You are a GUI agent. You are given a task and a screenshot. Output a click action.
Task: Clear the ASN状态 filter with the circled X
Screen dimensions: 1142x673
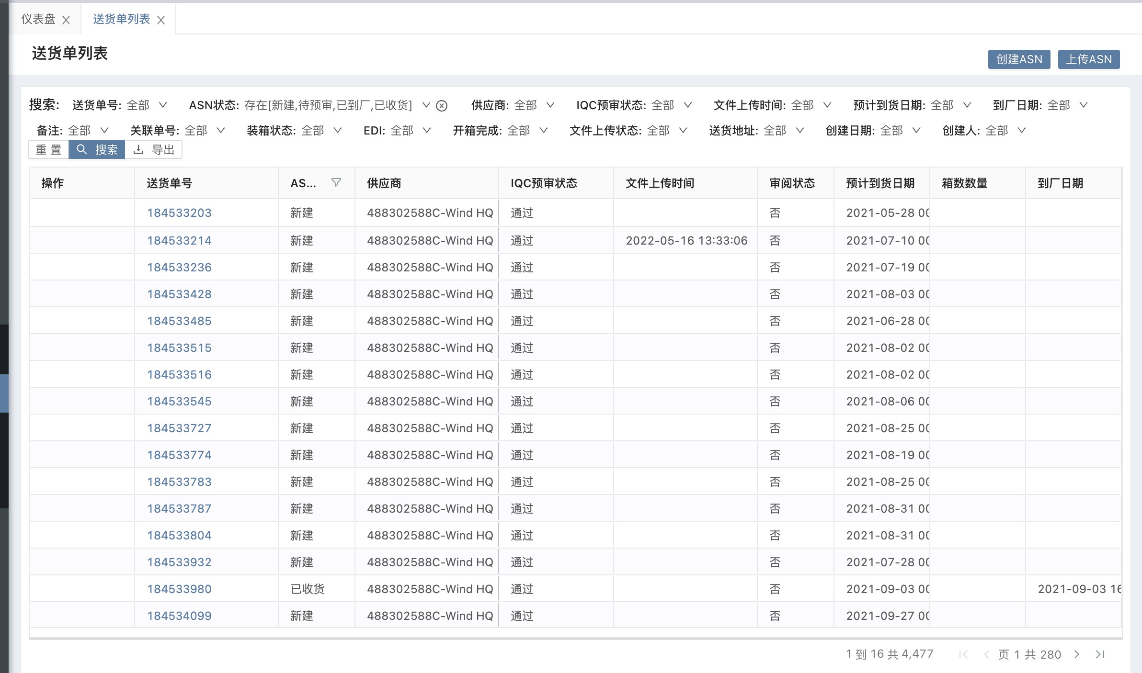tap(442, 106)
